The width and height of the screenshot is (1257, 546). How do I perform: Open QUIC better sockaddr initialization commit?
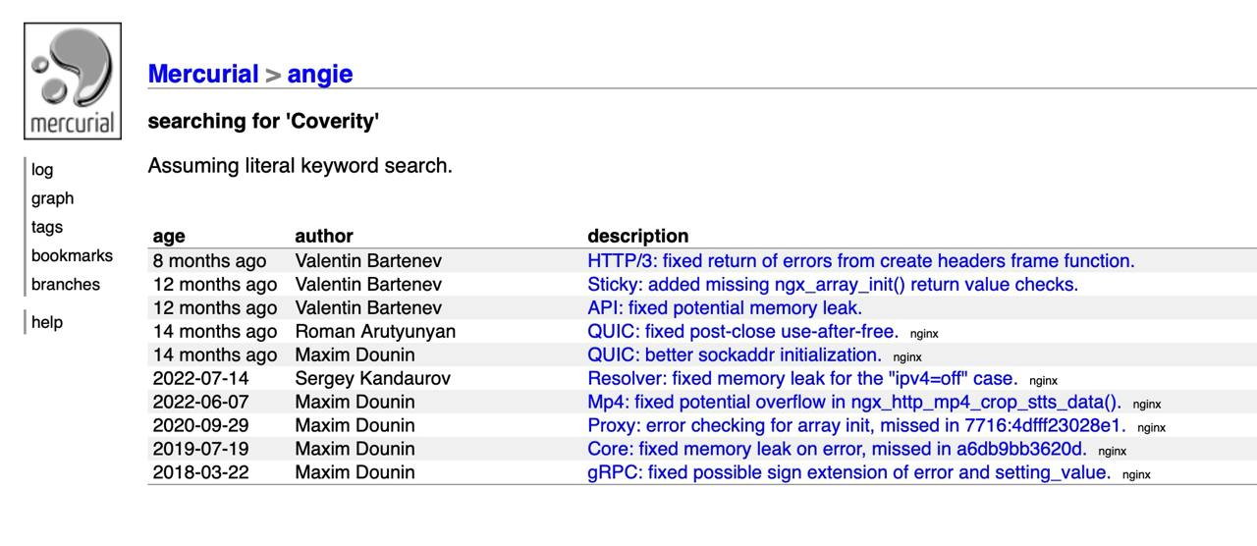[x=734, y=355]
